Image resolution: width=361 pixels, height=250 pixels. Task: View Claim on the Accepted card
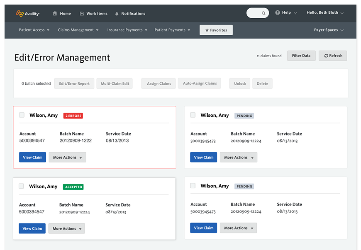pos(32,228)
